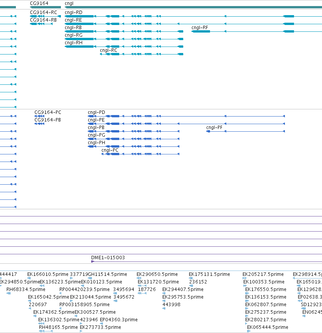Image resolution: width=322 pixels, height=333 pixels.
Task: Open the CG9164-RC transcript label
Action: click(x=44, y=12)
